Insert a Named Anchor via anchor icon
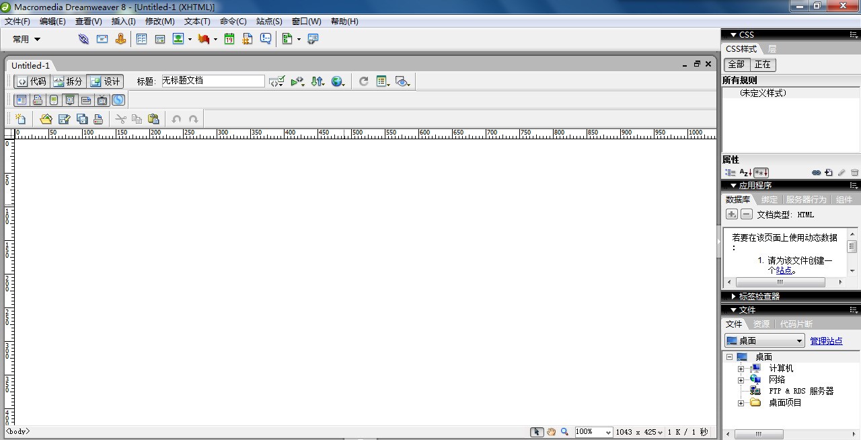Image resolution: width=861 pixels, height=440 pixels. click(x=120, y=39)
